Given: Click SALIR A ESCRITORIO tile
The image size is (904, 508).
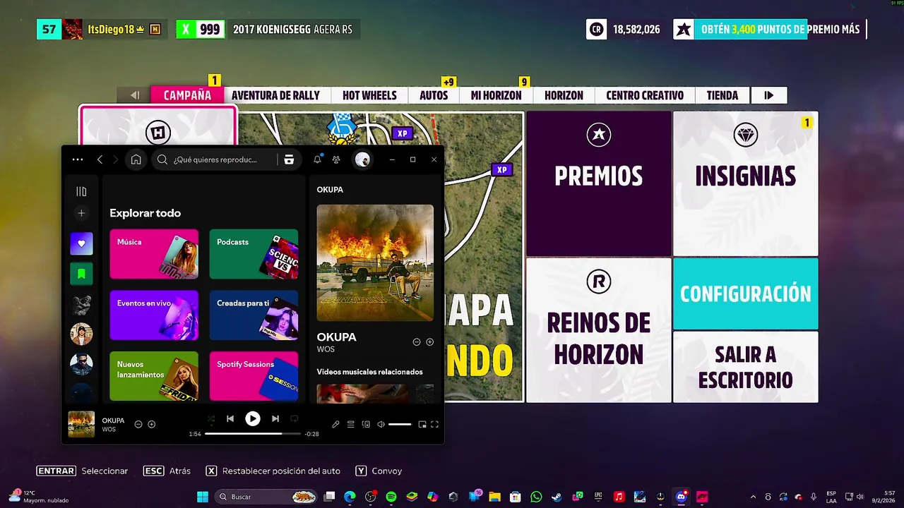Looking at the screenshot, I should click(x=746, y=367).
